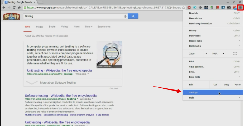Screen dimensions: 245x126
Task: Open the red book extension icon
Action: [x=217, y=7]
